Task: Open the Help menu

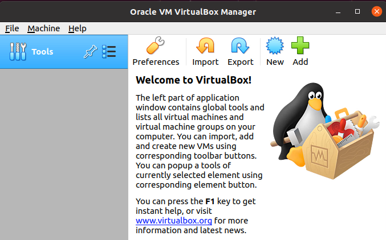Action: (x=78, y=28)
